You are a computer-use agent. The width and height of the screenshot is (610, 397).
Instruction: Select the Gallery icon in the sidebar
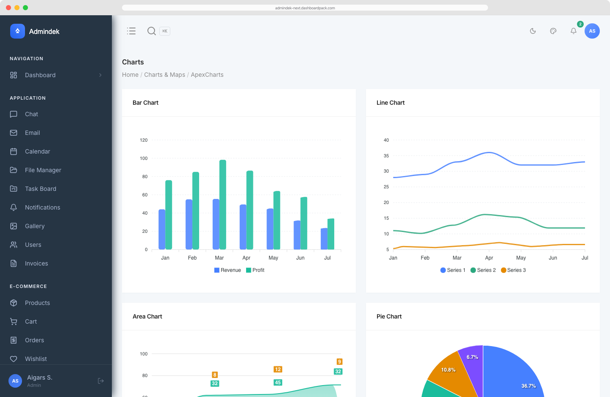click(x=13, y=226)
